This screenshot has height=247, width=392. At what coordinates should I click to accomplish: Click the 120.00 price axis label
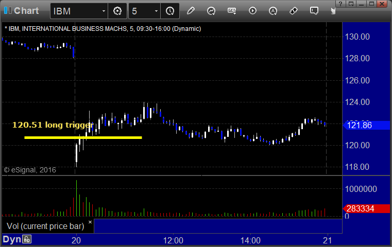(357, 145)
